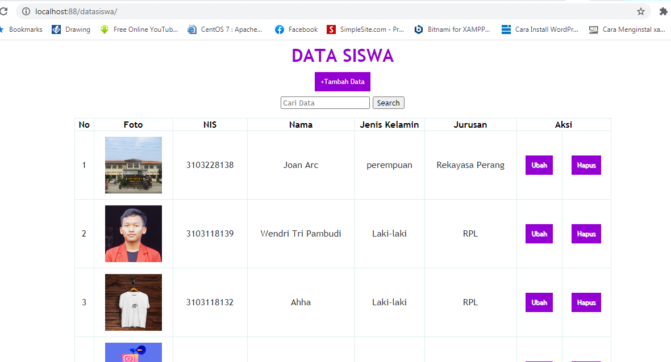The width and height of the screenshot is (671, 362).
Task: Open the Cara Install WordPress bookmark
Action: 540,30
